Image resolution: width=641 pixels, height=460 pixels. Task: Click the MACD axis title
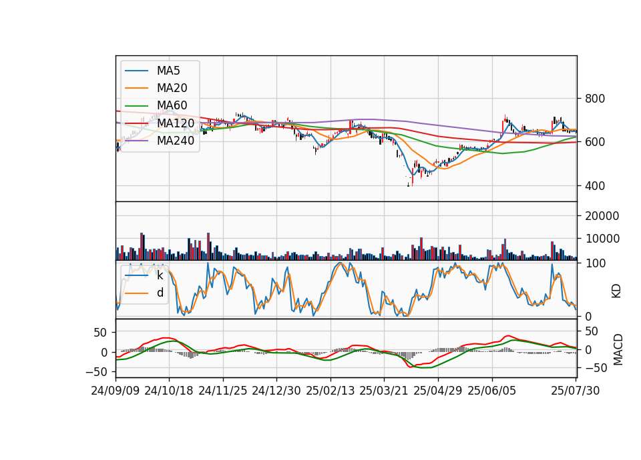point(618,349)
